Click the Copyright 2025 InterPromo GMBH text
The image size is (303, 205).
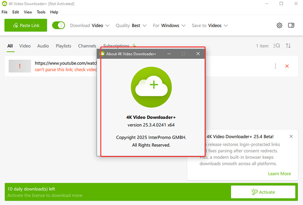tap(151, 137)
